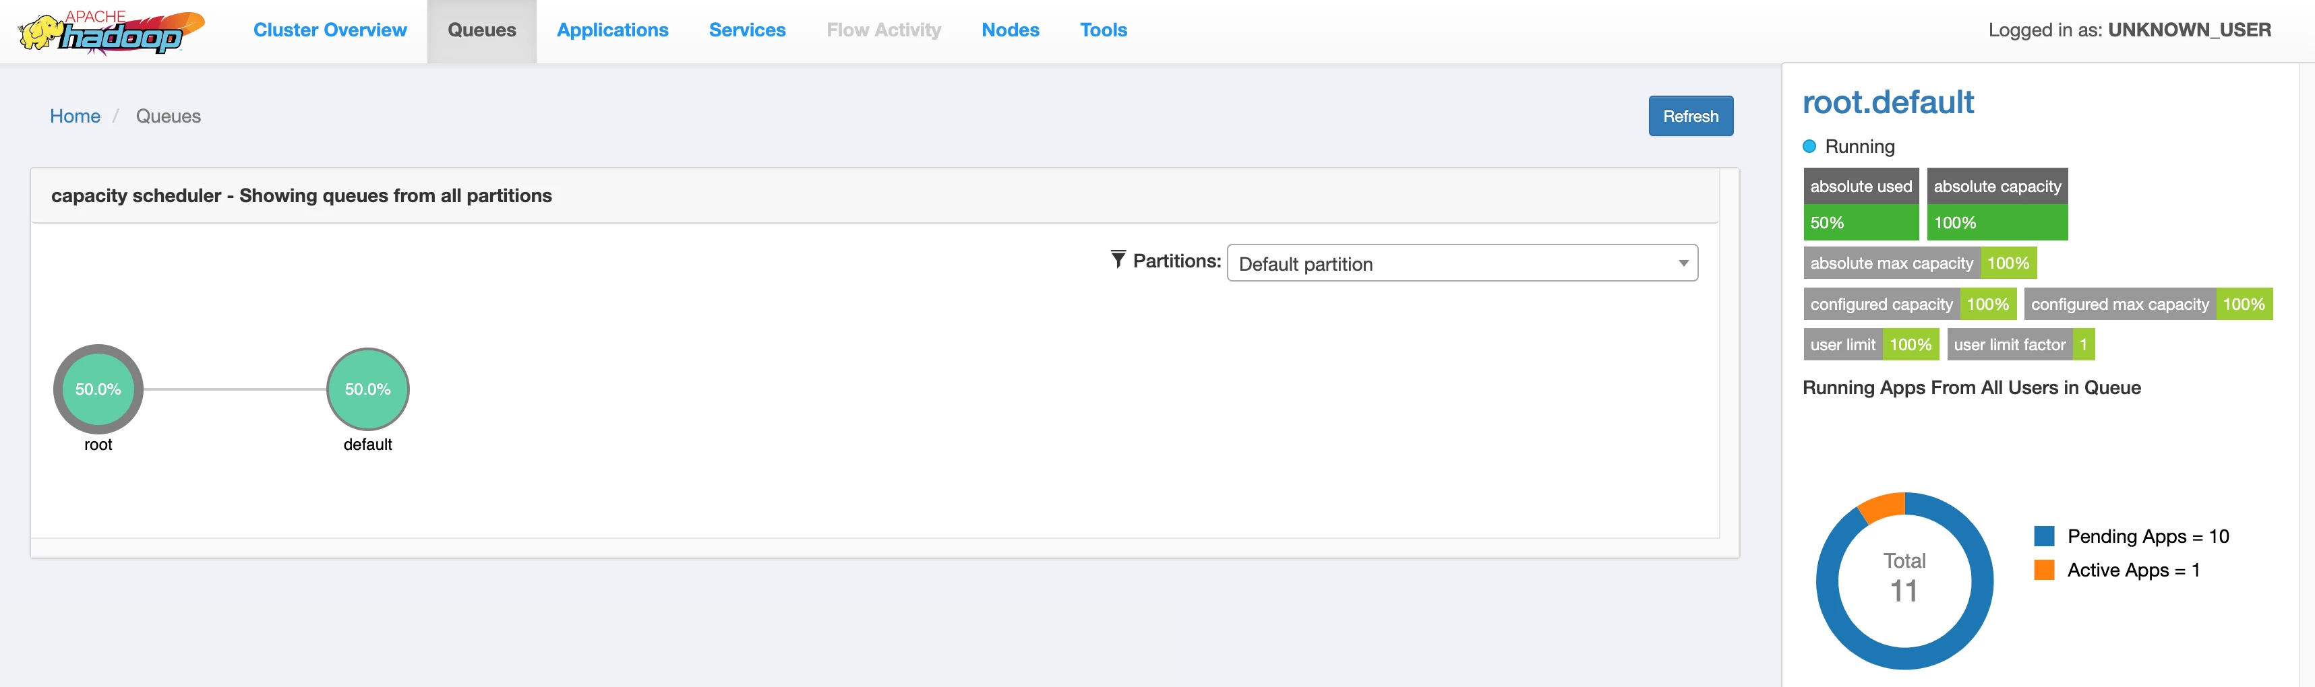Click the orange Active Apps legend swatch

(2043, 570)
